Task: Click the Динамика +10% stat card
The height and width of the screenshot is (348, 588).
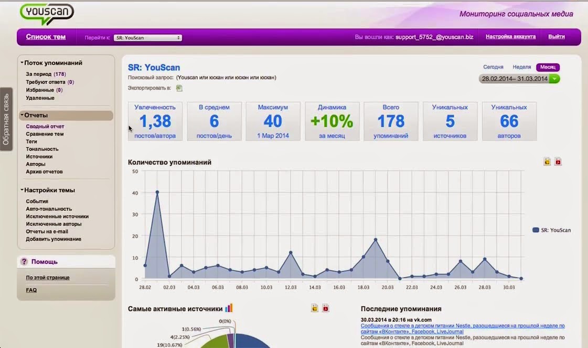Action: coord(332,121)
